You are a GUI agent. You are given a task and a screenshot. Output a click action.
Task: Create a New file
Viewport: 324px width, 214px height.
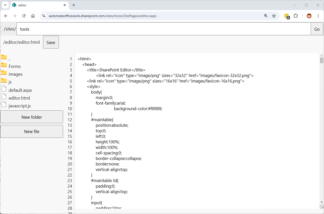coord(32,131)
